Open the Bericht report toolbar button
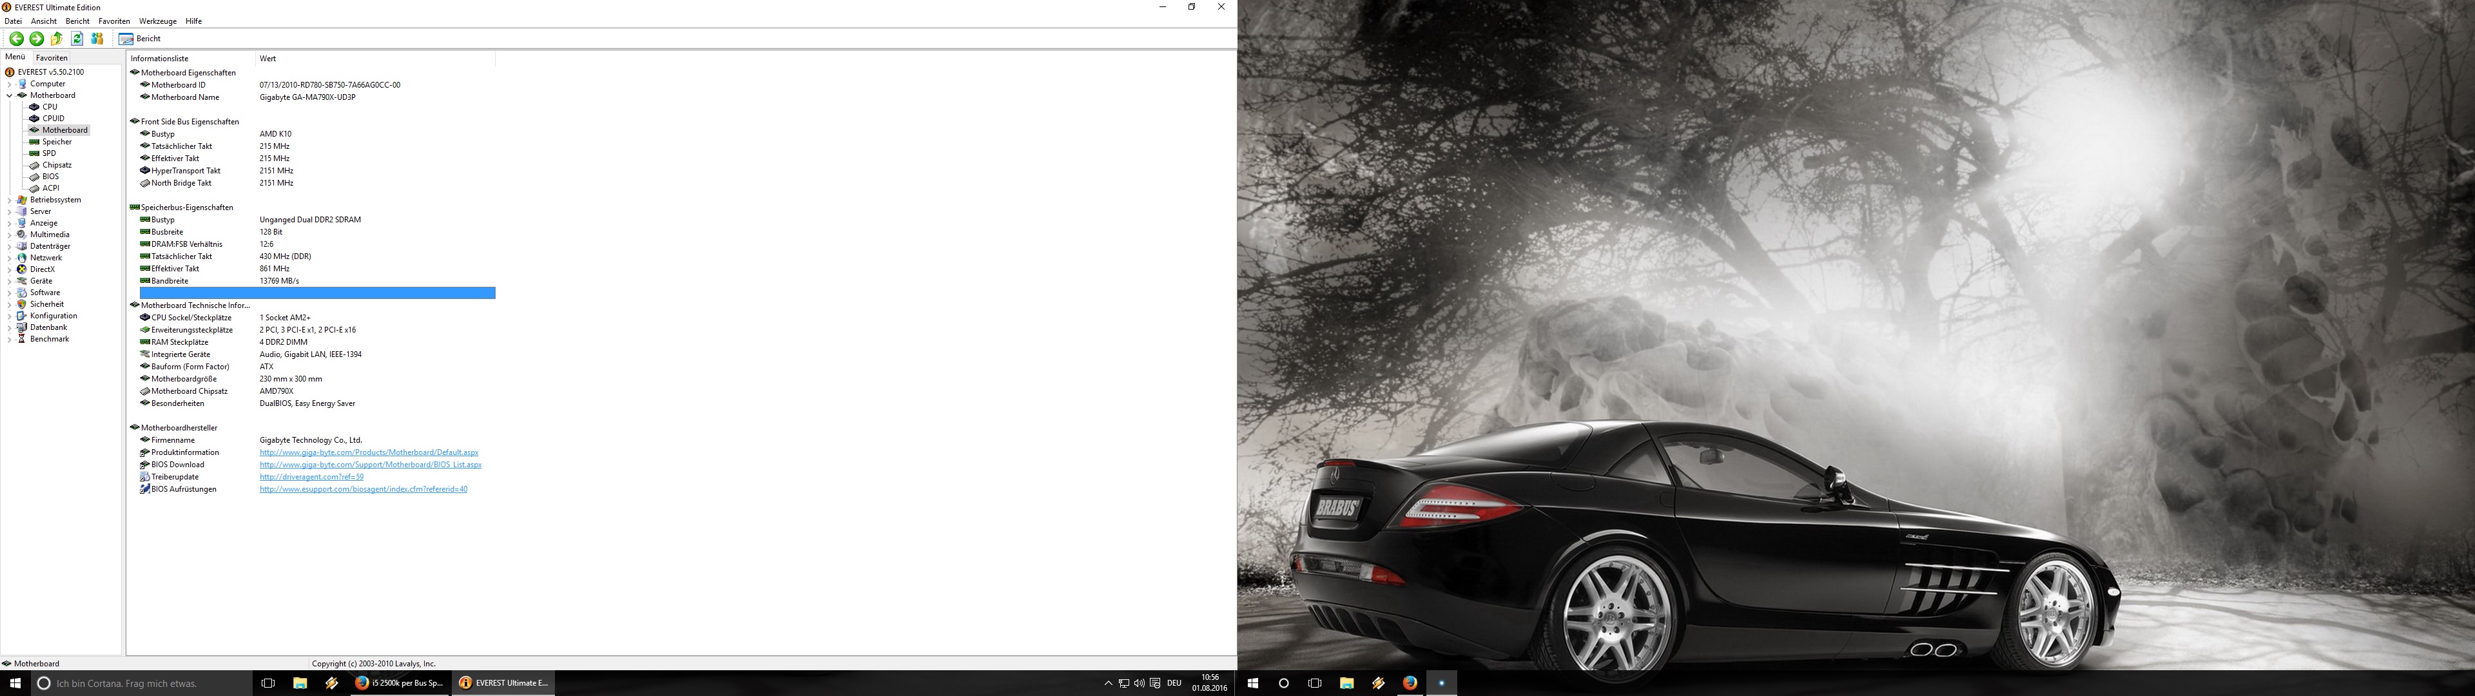Image resolution: width=2475 pixels, height=696 pixels. click(141, 39)
